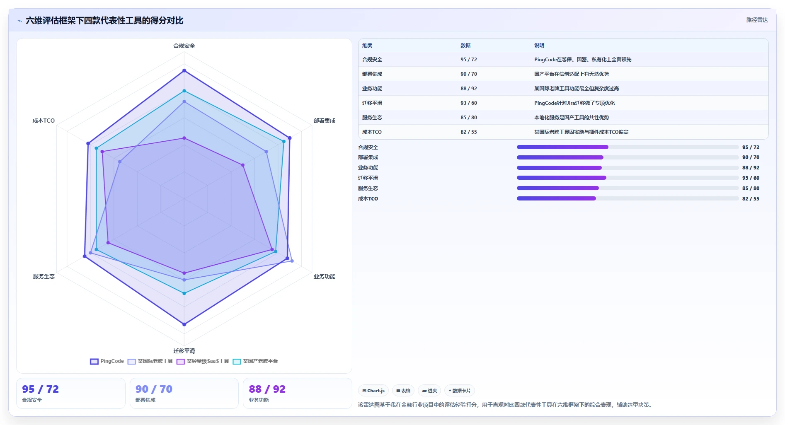Image resolution: width=785 pixels, height=425 pixels.
Task: Click the Chart.js tag chip
Action: (373, 391)
